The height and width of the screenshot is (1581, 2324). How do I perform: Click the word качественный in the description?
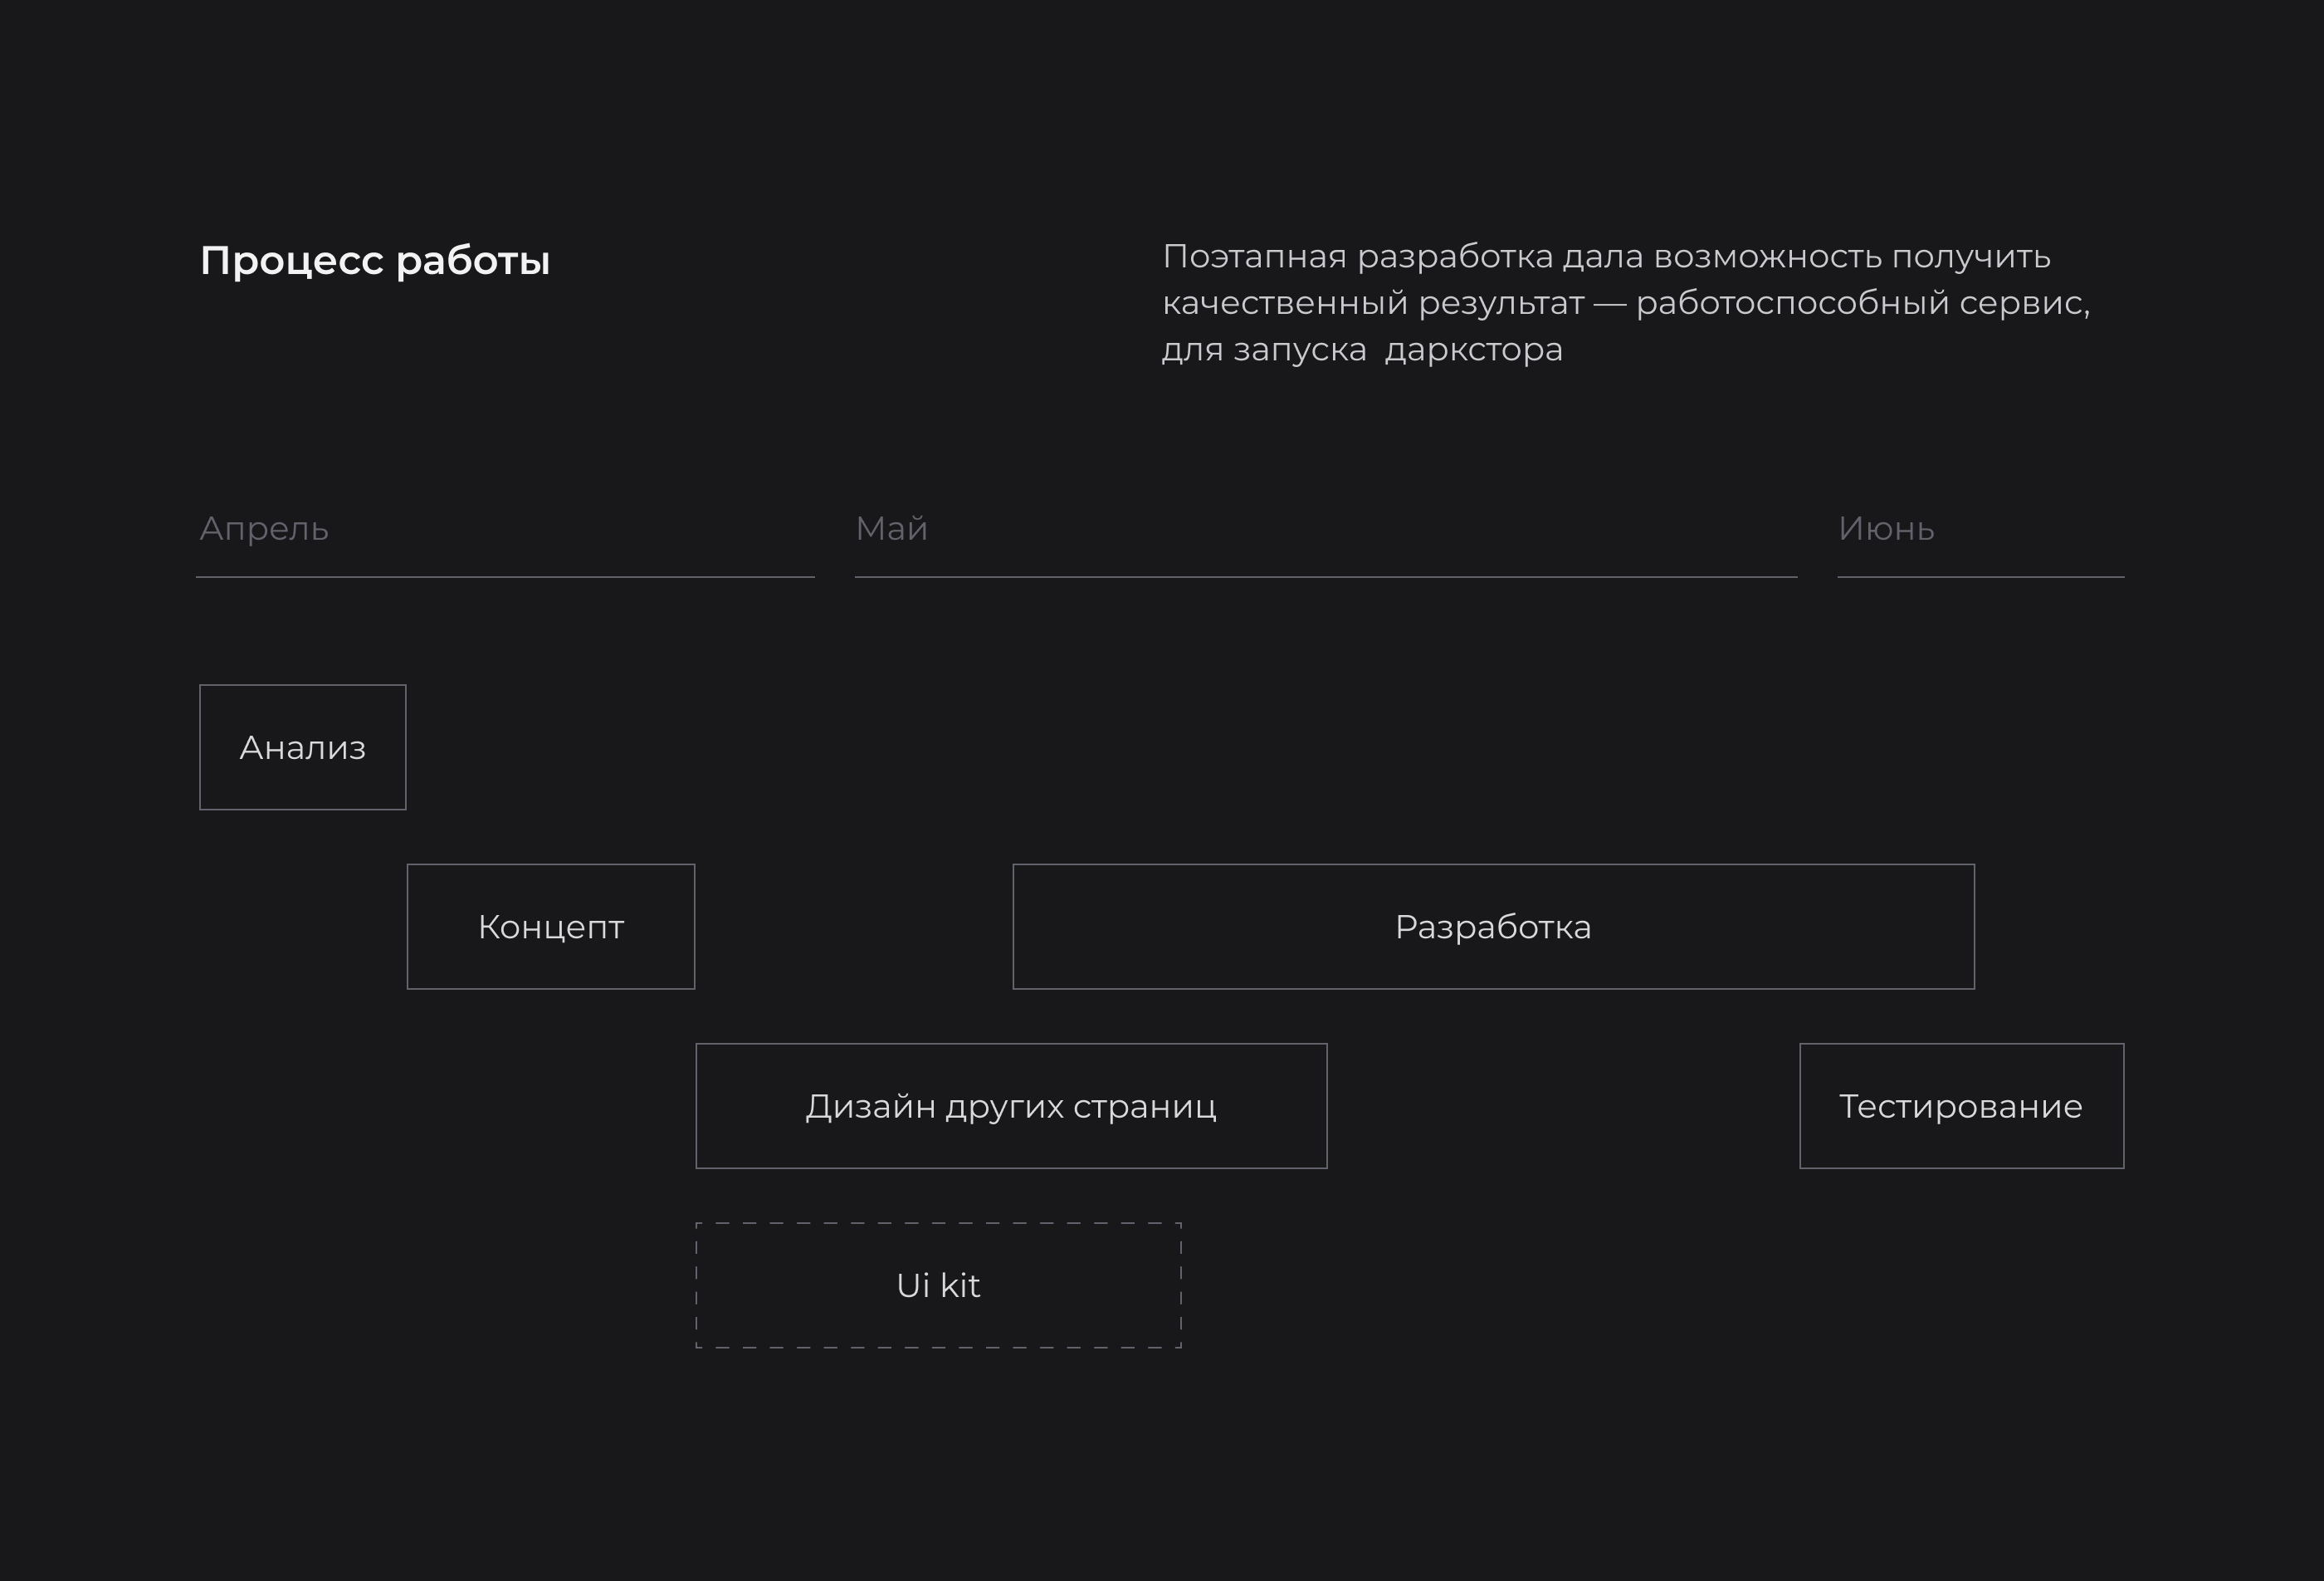1285,303
